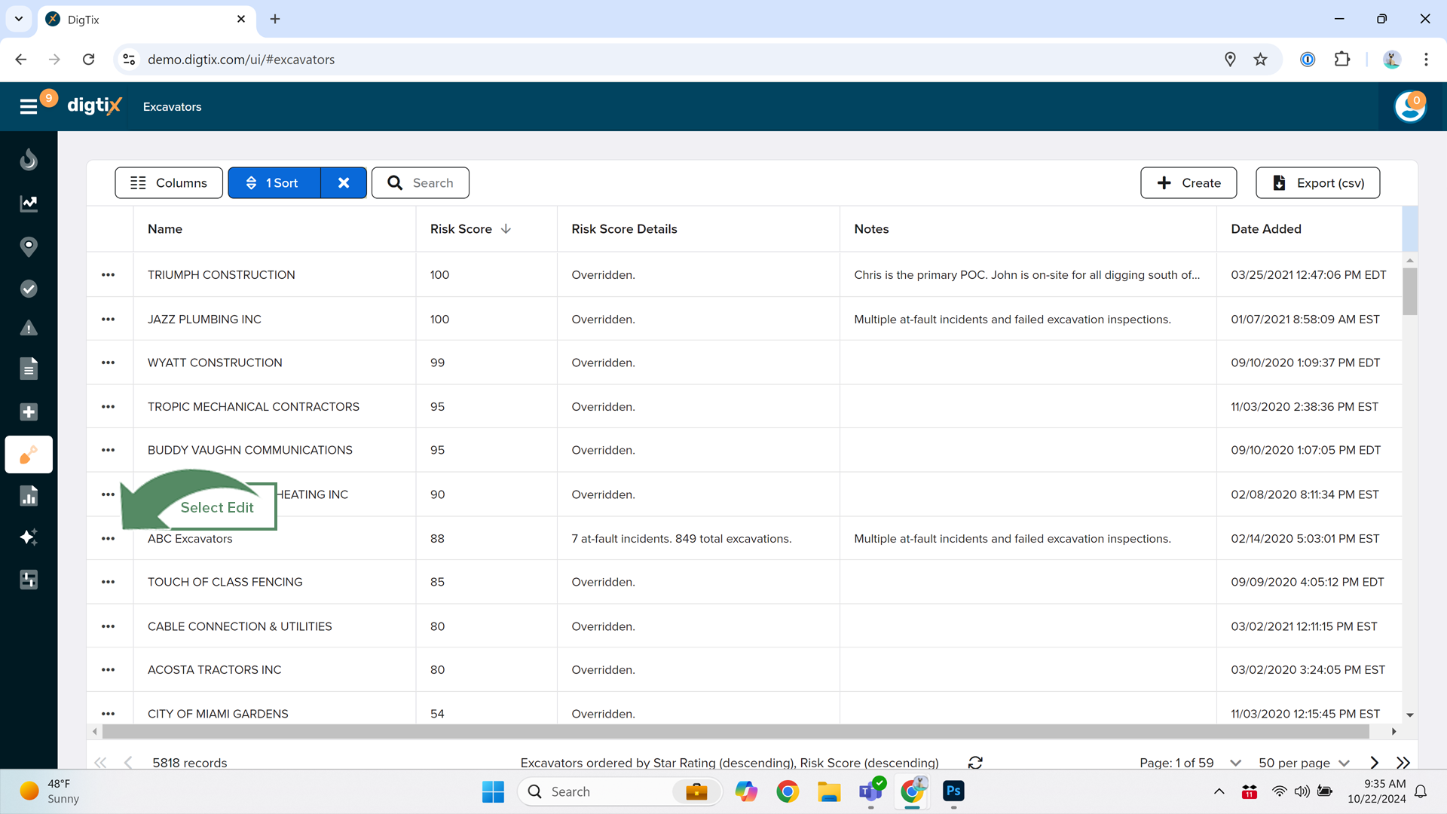Viewport: 1447px width, 814px height.
Task: Open the sparkle stars sidebar icon
Action: point(29,537)
